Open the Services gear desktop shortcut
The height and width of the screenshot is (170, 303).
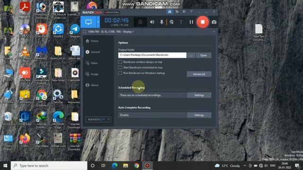pyautogui.click(x=58, y=96)
